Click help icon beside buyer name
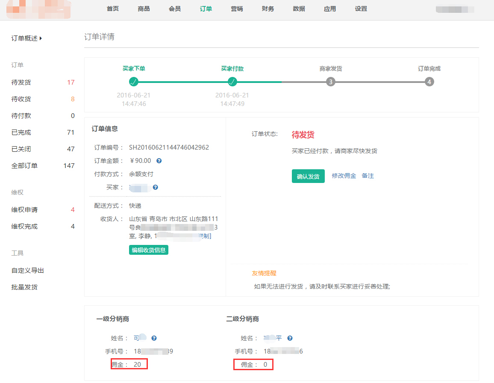This screenshot has width=494, height=383. 156,187
